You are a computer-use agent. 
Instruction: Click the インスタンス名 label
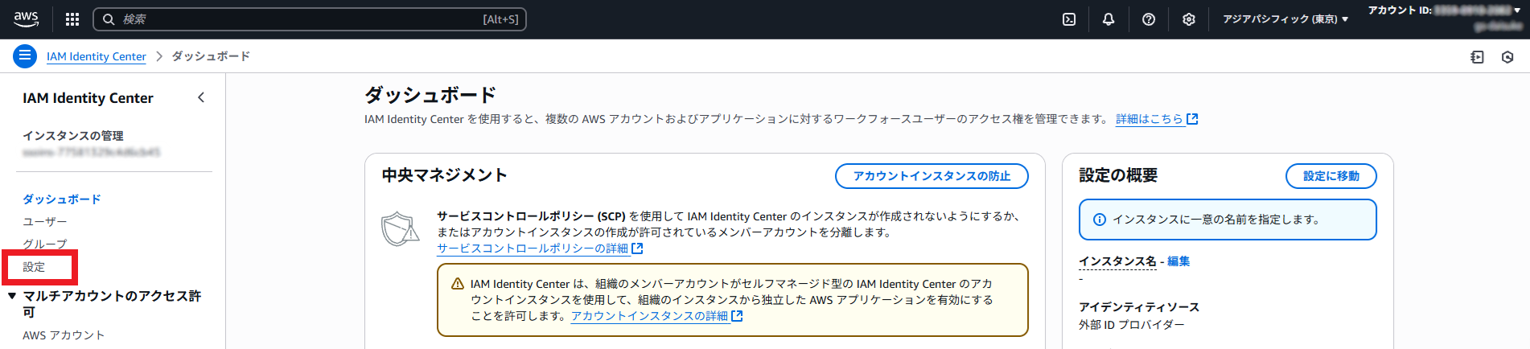point(1117,261)
